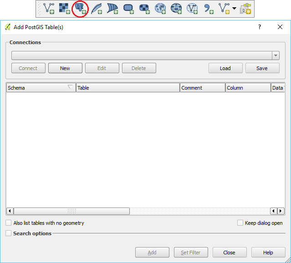Close the dialog with Close button

[x=230, y=253]
